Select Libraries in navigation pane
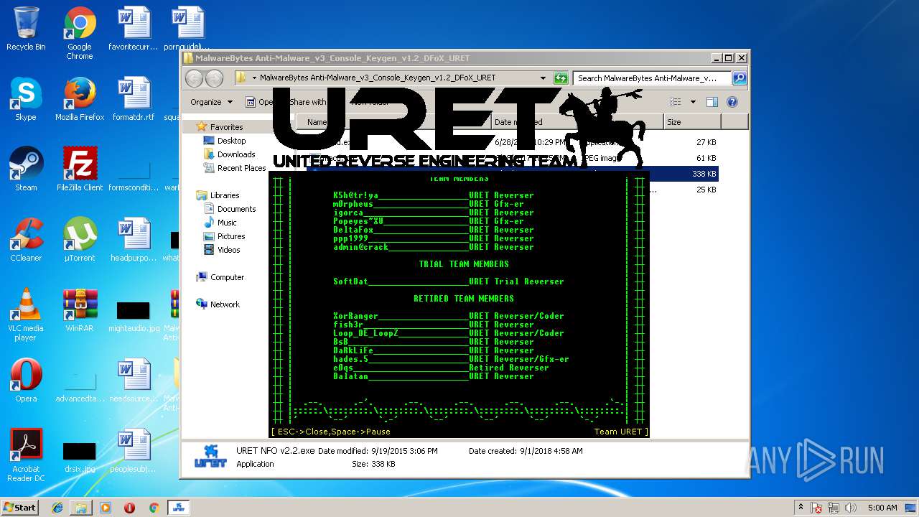Image resolution: width=919 pixels, height=517 pixels. 225,195
